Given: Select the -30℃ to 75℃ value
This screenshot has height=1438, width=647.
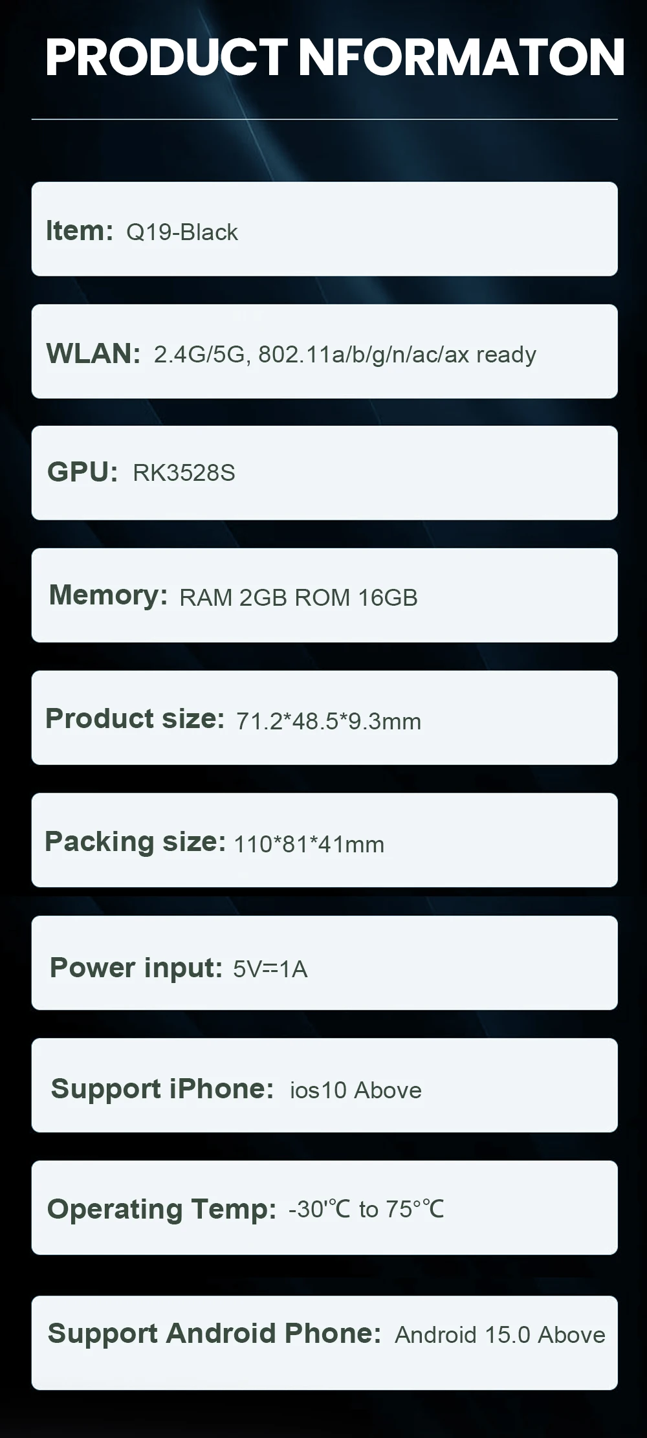Looking at the screenshot, I should tap(366, 1209).
